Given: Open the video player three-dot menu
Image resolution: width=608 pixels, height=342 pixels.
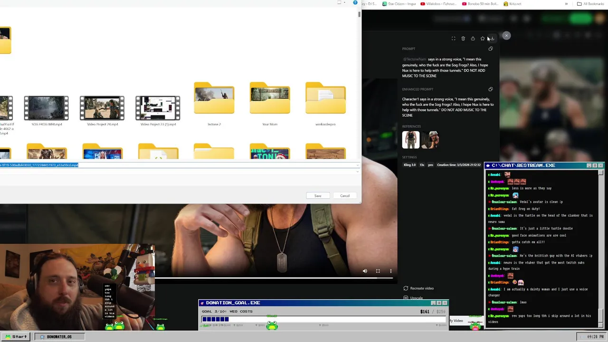Looking at the screenshot, I should tap(391, 271).
